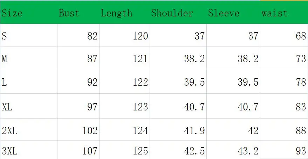Select length value 125 cell

pyautogui.click(x=124, y=150)
